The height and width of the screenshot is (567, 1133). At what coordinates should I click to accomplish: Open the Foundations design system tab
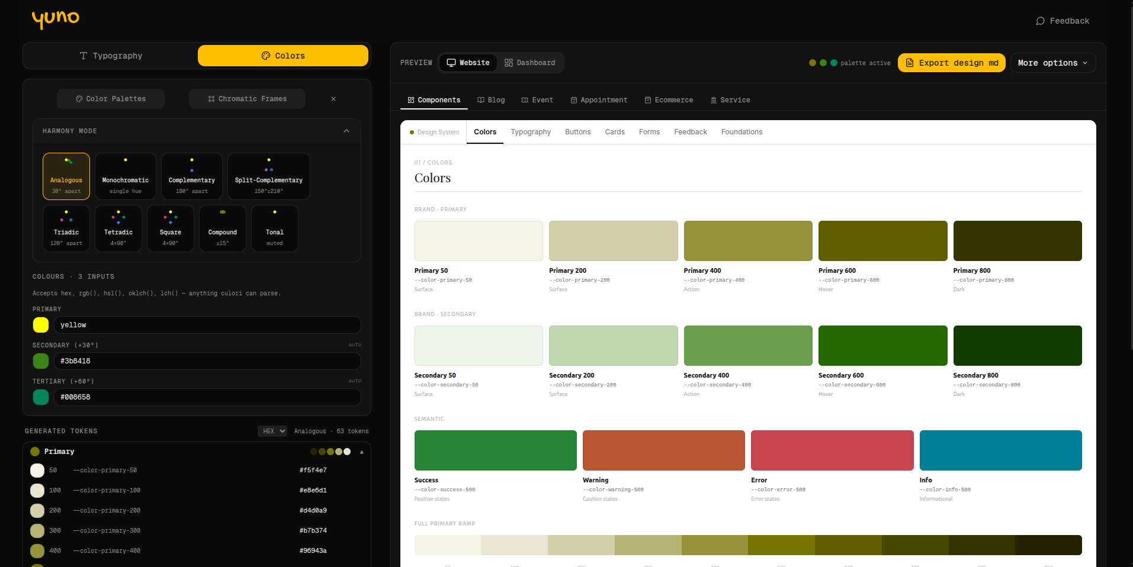click(x=742, y=132)
